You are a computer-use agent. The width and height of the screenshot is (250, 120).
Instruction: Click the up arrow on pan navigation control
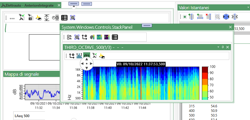(87, 59)
